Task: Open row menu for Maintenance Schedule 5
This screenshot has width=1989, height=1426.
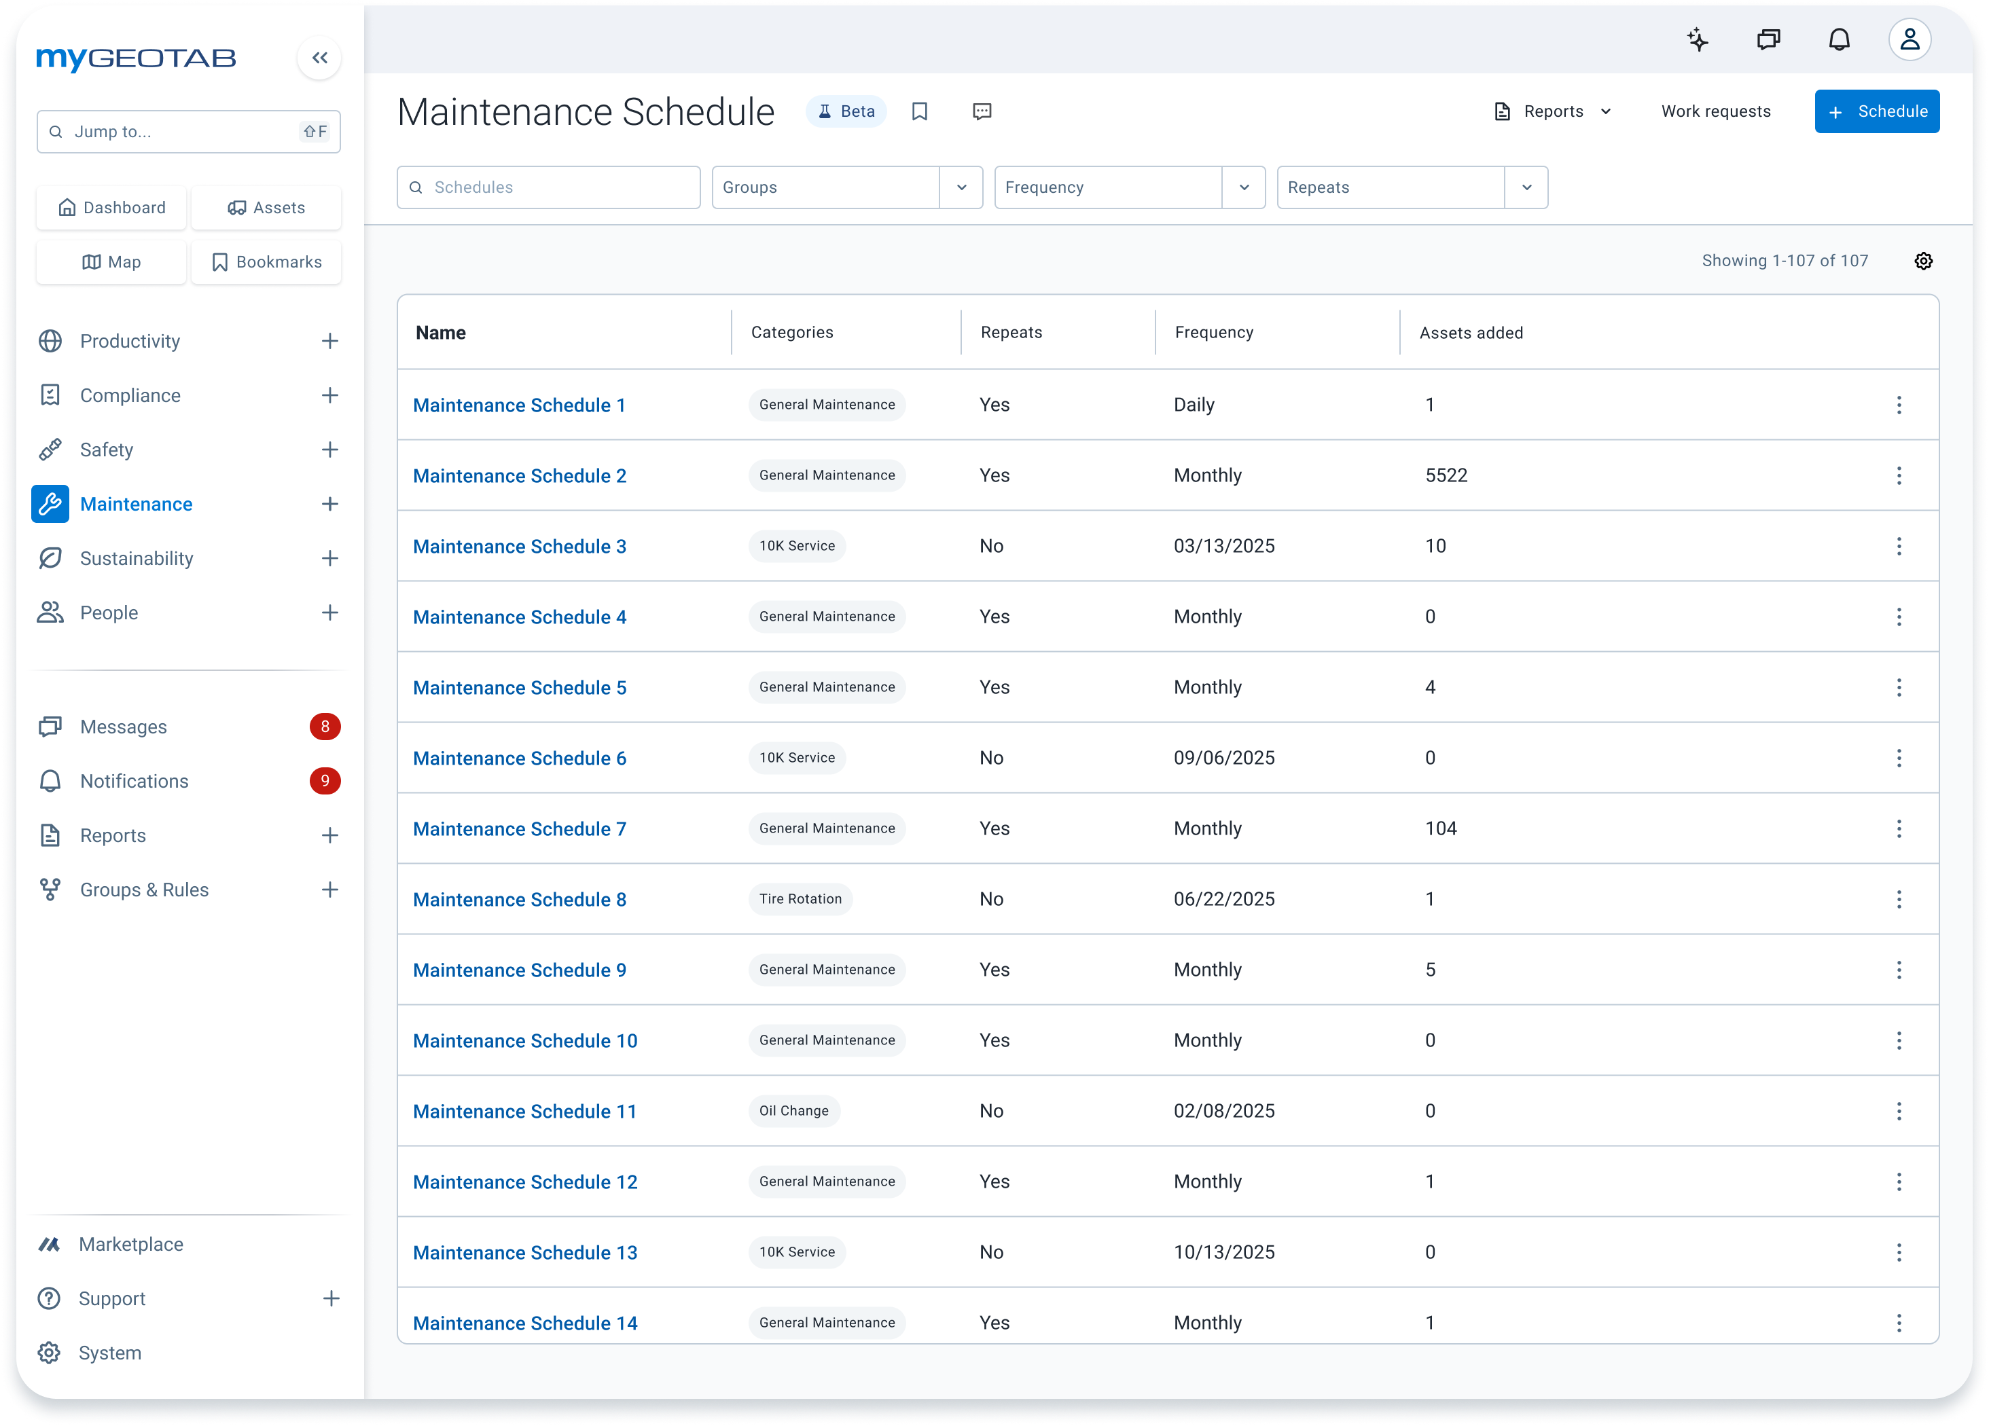Action: coord(1899,687)
